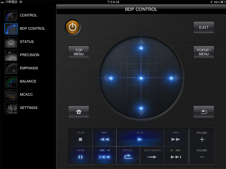Click the CONTROL dial thumbnail icon

(x=11, y=15)
